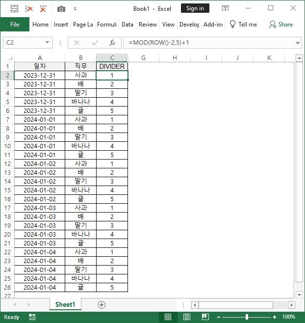Click the zoom slider handle
This screenshot has height=323, width=305.
247,317
